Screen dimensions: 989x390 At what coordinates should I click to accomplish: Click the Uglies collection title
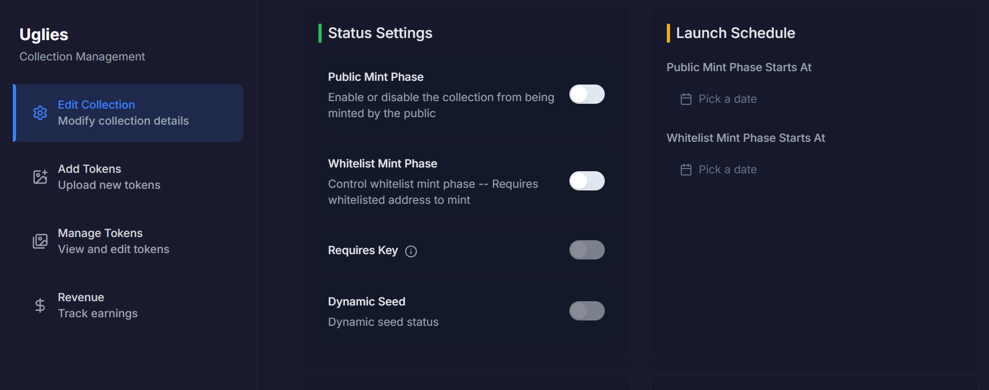[44, 35]
